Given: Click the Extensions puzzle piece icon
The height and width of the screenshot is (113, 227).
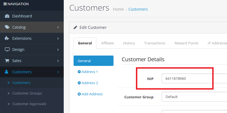Looking at the screenshot, I should (7, 38).
